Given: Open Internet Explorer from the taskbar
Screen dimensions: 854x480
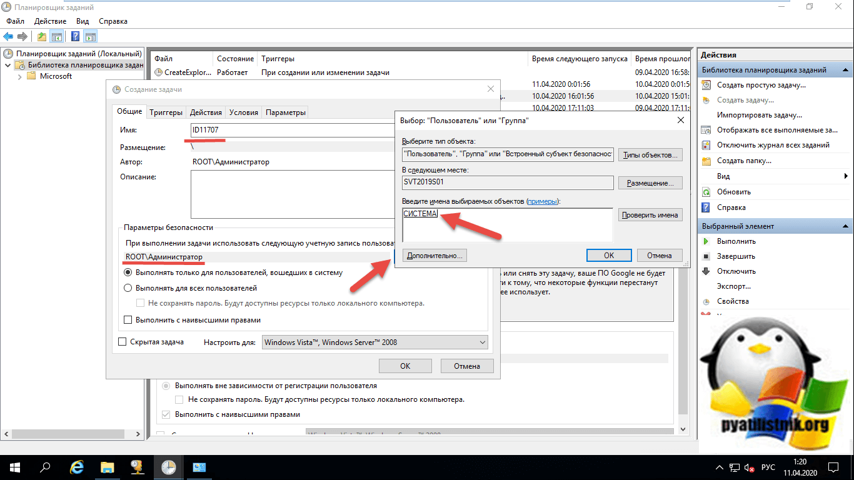Looking at the screenshot, I should pos(77,467).
